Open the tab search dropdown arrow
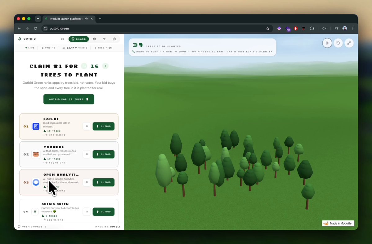Screen dimensions: 372x244 38,19
